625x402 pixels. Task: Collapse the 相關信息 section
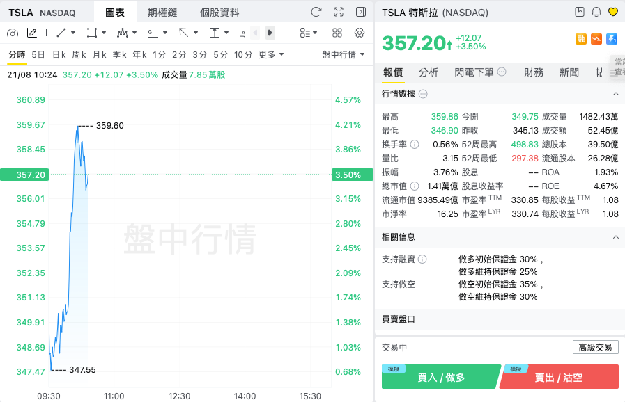pyautogui.click(x=616, y=237)
